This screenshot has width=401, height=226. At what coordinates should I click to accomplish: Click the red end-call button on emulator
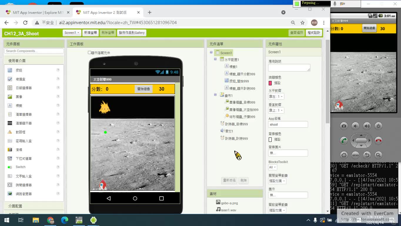click(379, 140)
